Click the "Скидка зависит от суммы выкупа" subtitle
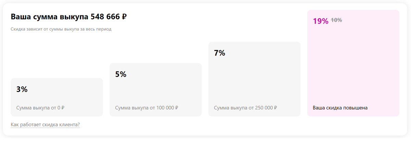The height and width of the screenshot is (144, 411). point(61,29)
